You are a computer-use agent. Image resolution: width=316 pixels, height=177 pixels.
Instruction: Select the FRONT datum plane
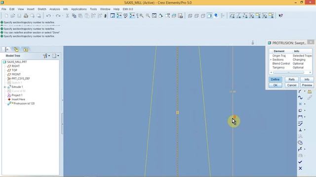coord(16,74)
